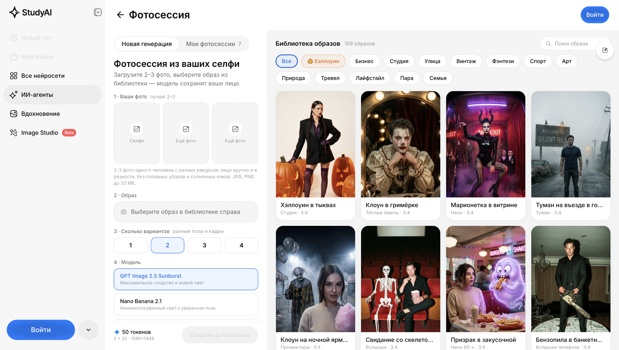Select the Туман на въезде look thumbnail
The image size is (619, 350).
click(571, 144)
